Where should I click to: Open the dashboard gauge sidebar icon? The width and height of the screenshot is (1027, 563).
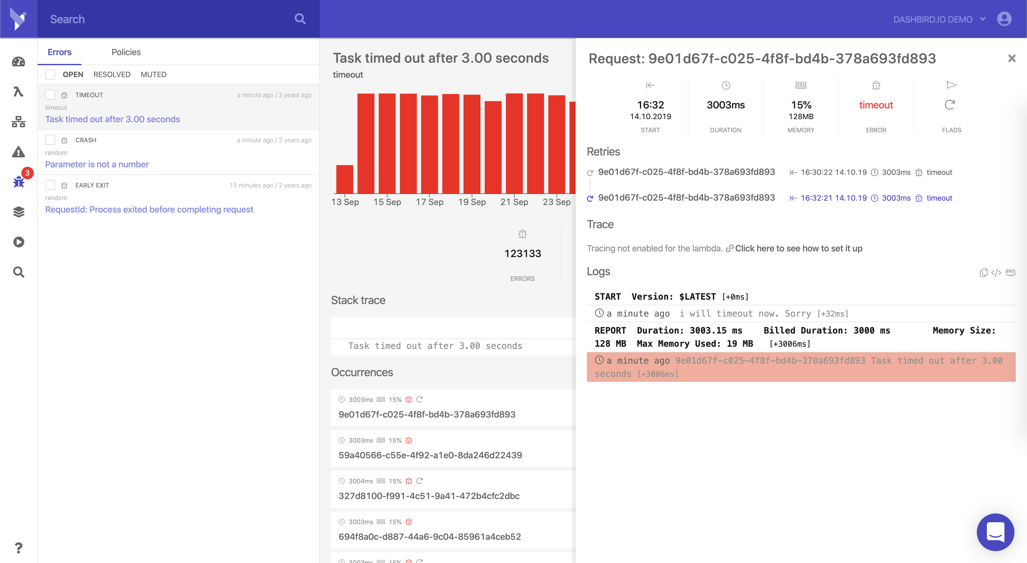18,62
